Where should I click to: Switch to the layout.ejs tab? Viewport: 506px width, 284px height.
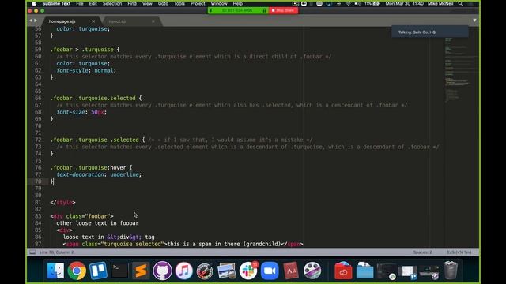[118, 21]
